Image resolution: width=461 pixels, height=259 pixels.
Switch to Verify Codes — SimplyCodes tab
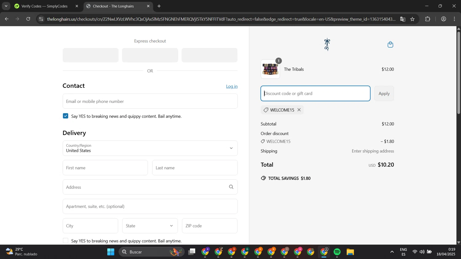coord(44,6)
